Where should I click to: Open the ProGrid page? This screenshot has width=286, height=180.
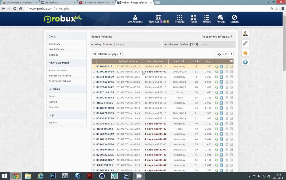(x=179, y=19)
